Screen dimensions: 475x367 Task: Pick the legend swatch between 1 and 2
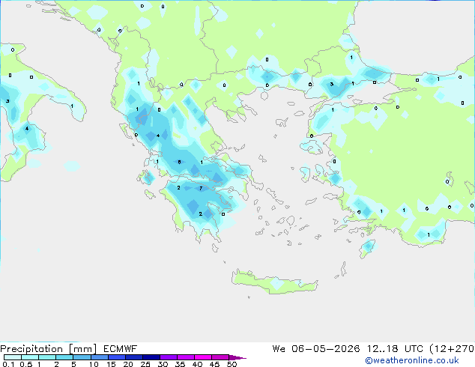(47, 357)
